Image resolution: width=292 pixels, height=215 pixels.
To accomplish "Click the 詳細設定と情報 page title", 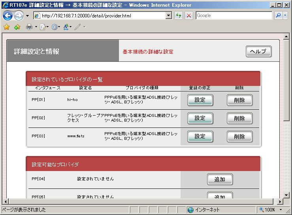I will click(36, 51).
